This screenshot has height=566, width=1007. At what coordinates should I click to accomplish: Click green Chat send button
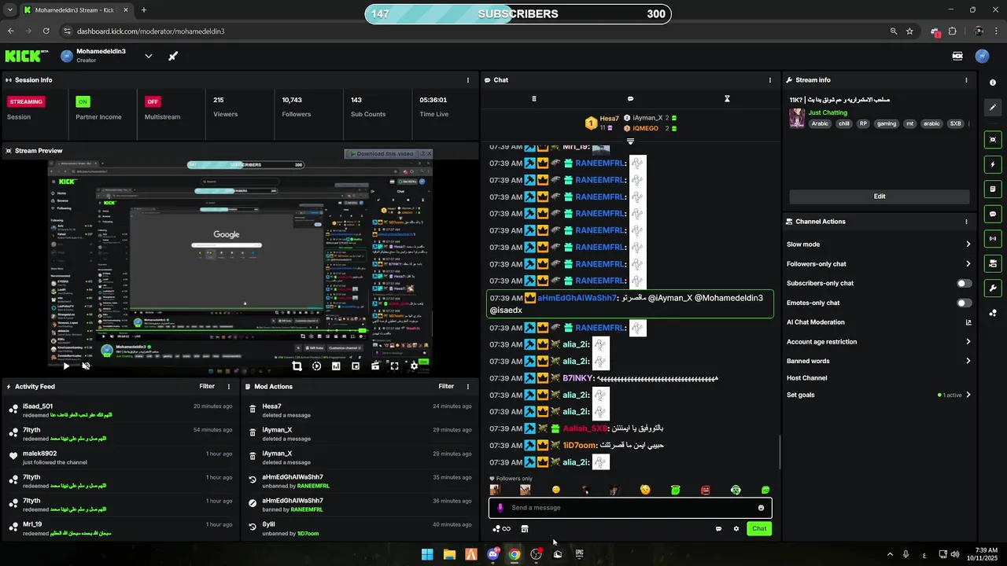tap(759, 529)
